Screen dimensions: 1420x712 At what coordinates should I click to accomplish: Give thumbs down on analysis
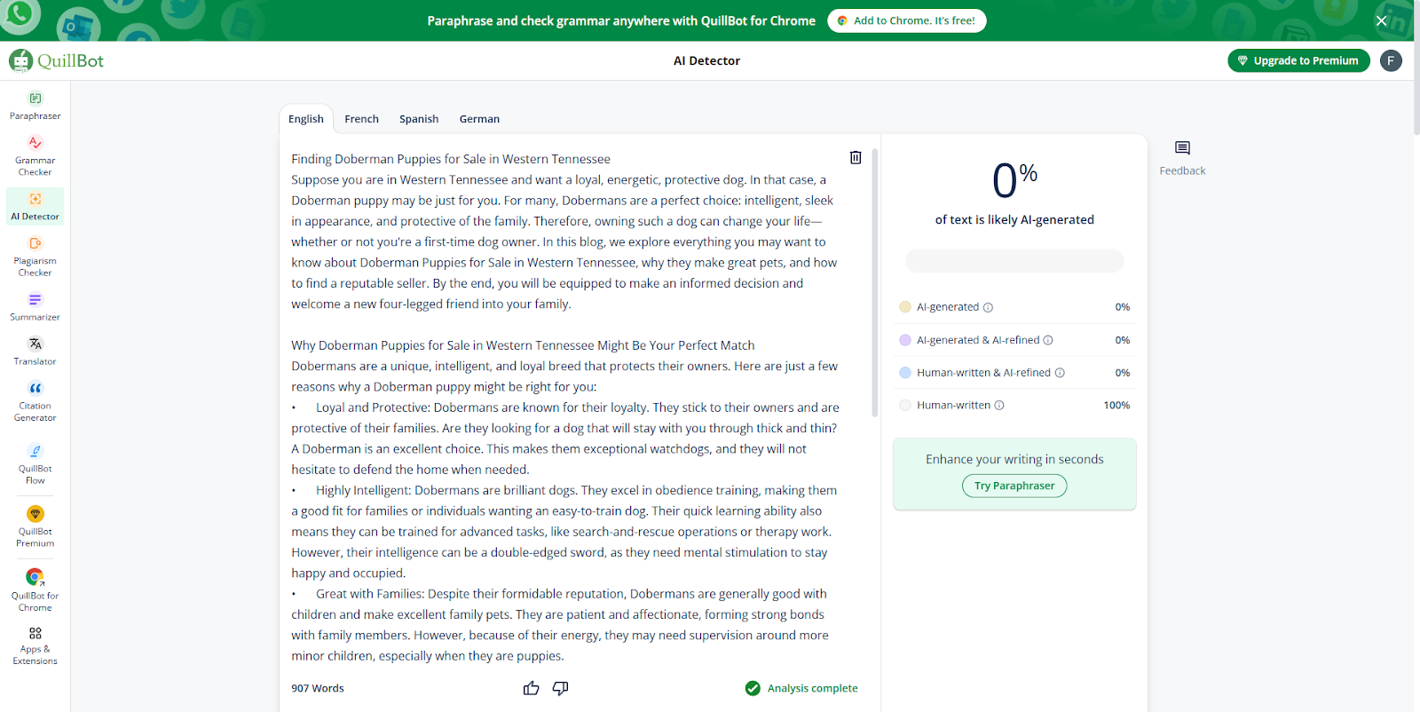tap(561, 688)
